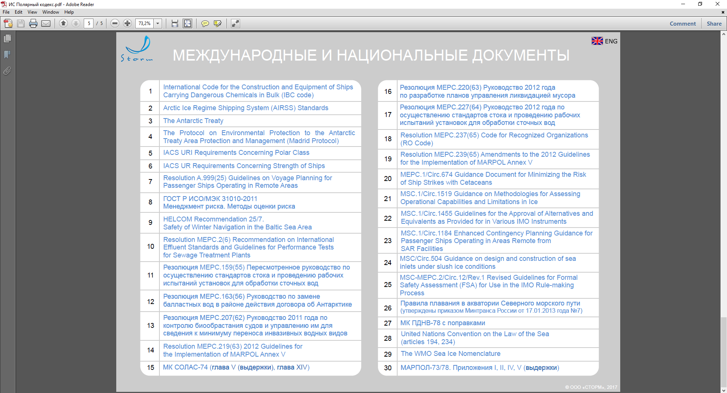
Task: Open the Page Thumbnails panel
Action: click(x=7, y=39)
